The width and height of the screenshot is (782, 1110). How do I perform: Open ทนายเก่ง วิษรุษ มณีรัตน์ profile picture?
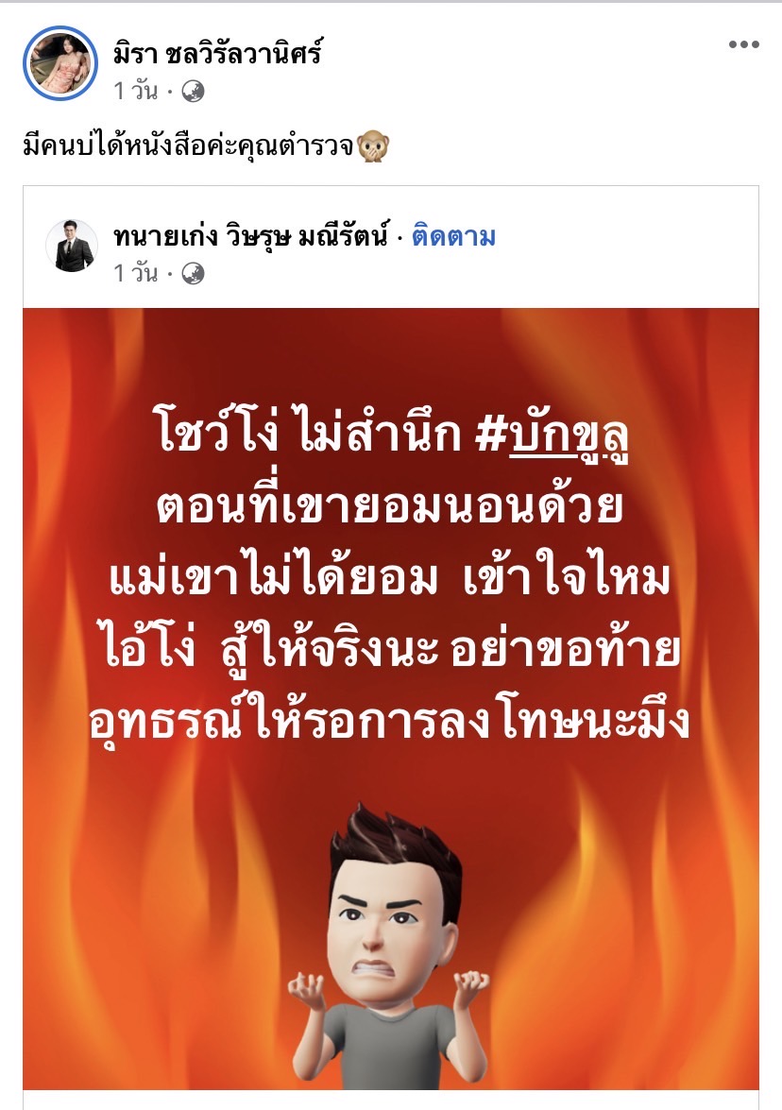[72, 246]
